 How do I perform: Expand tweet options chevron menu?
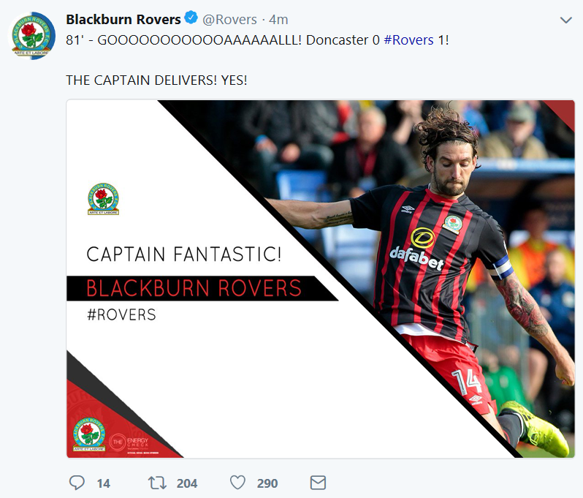pyautogui.click(x=565, y=20)
